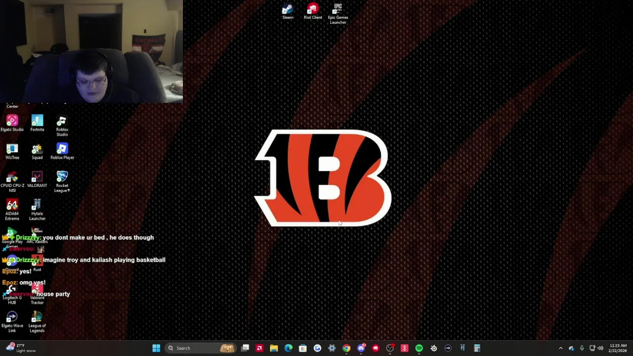Open the Rocket League desktop shortcut
The image size is (633, 356).
(x=62, y=182)
